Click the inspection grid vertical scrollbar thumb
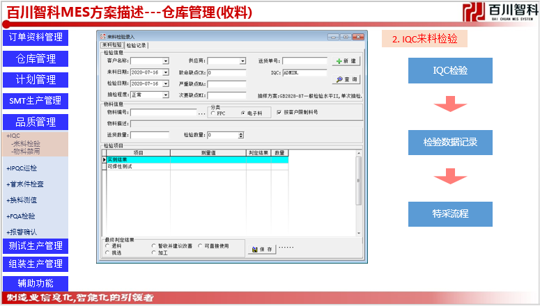Viewport: 540px width, 306px height. [x=359, y=181]
